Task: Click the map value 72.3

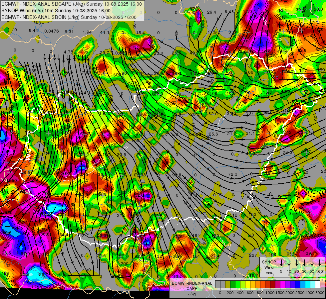Action: click(233, 174)
